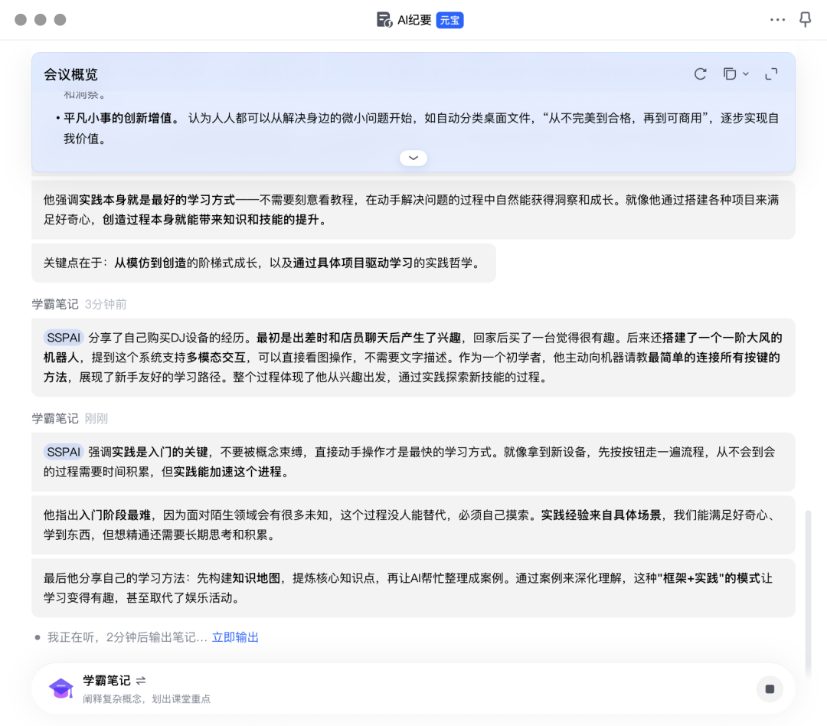Image resolution: width=827 pixels, height=726 pixels.
Task: Click the 会议概览 title text
Action: click(x=70, y=75)
